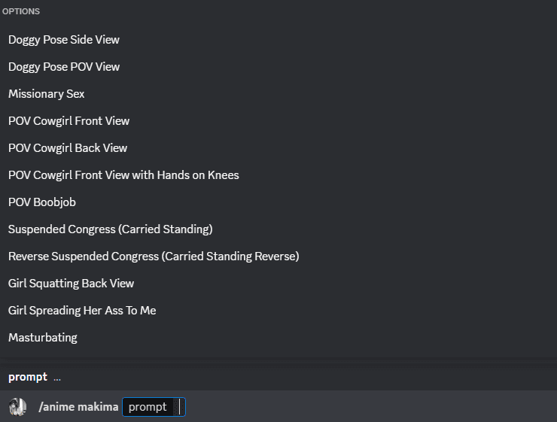Choose the 'POV Cowgirl Back View' option

[x=68, y=147]
